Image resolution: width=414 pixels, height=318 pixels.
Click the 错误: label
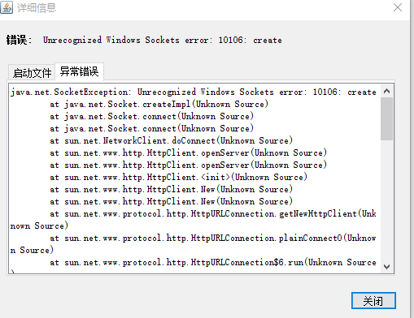point(19,40)
